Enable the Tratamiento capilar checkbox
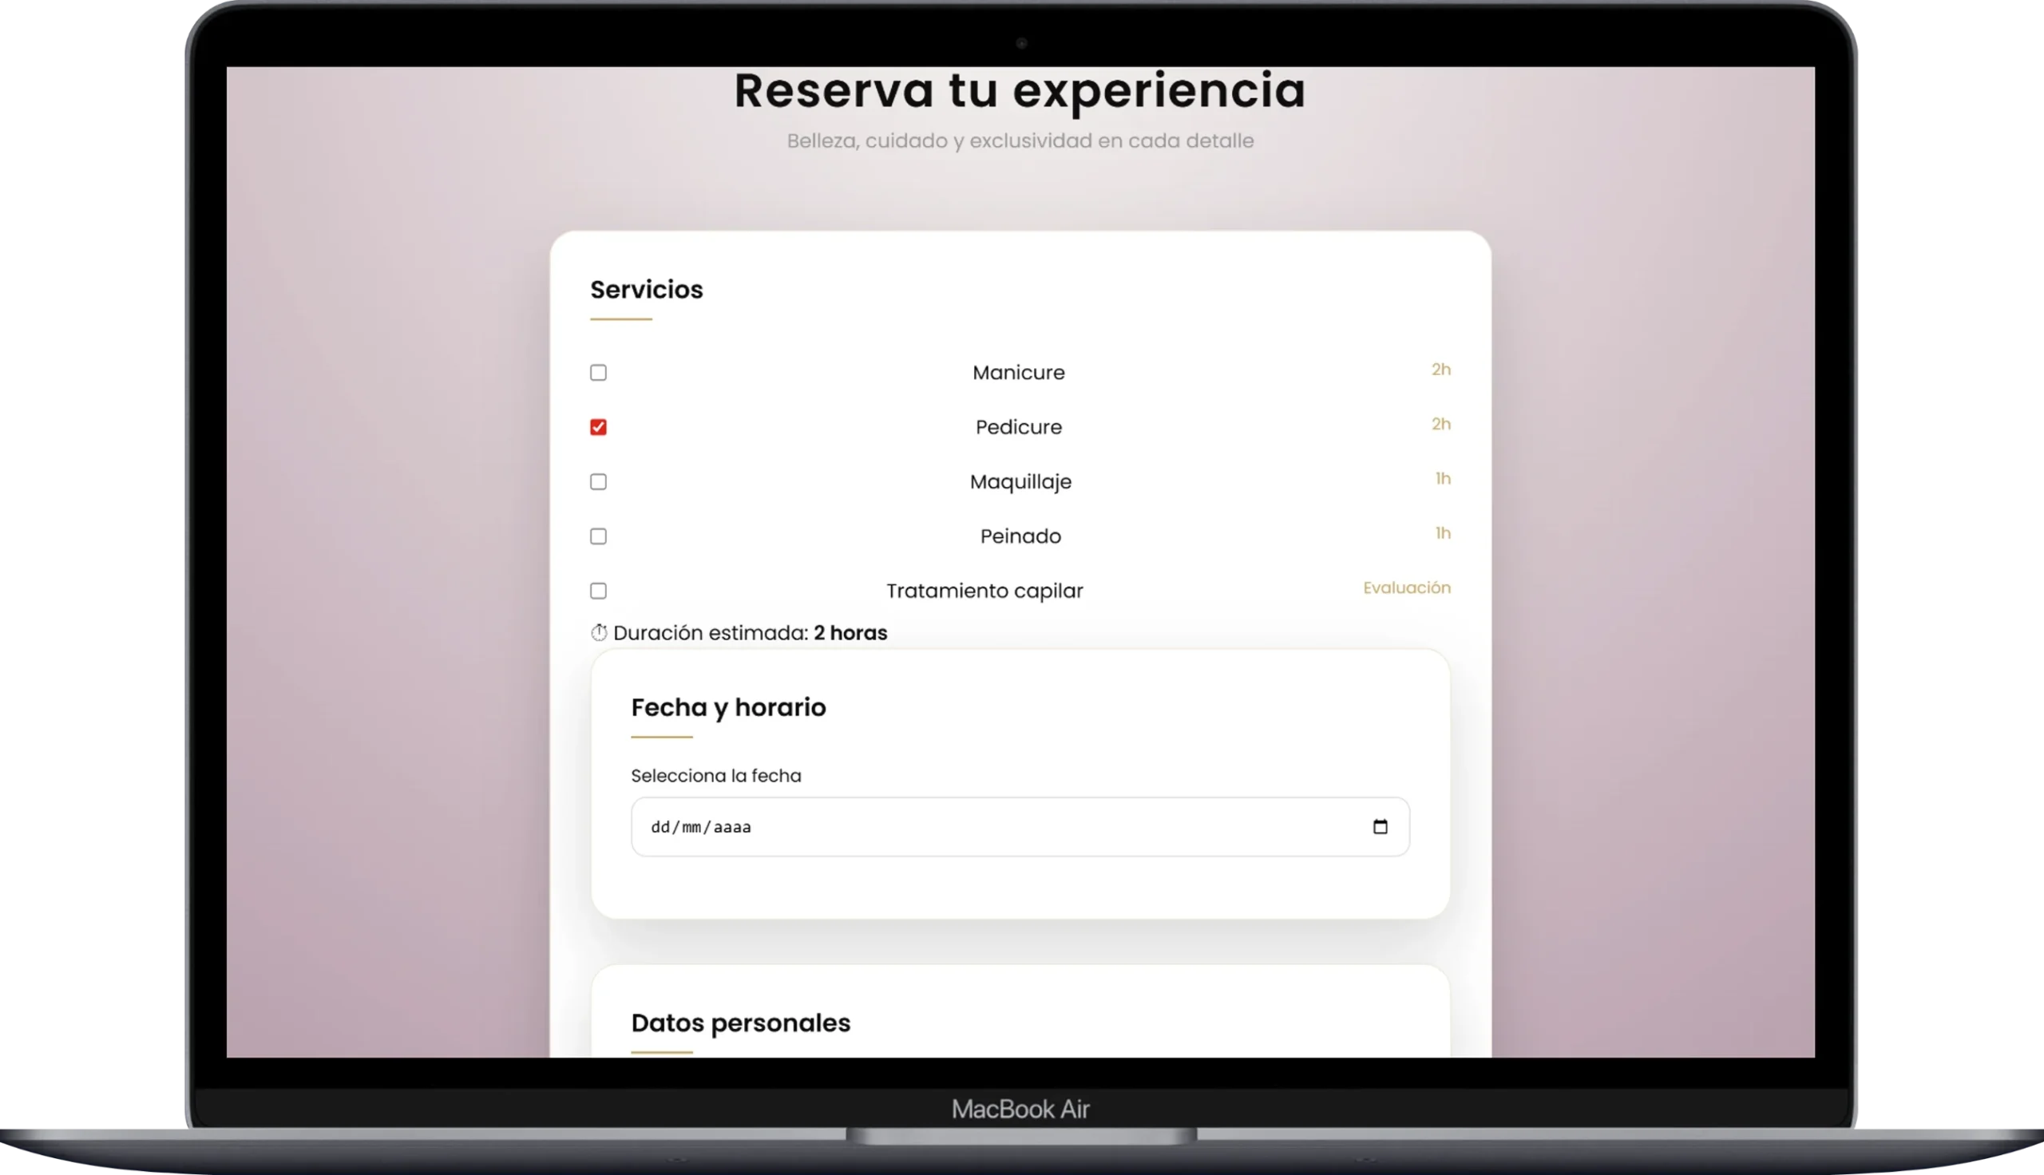 point(598,591)
